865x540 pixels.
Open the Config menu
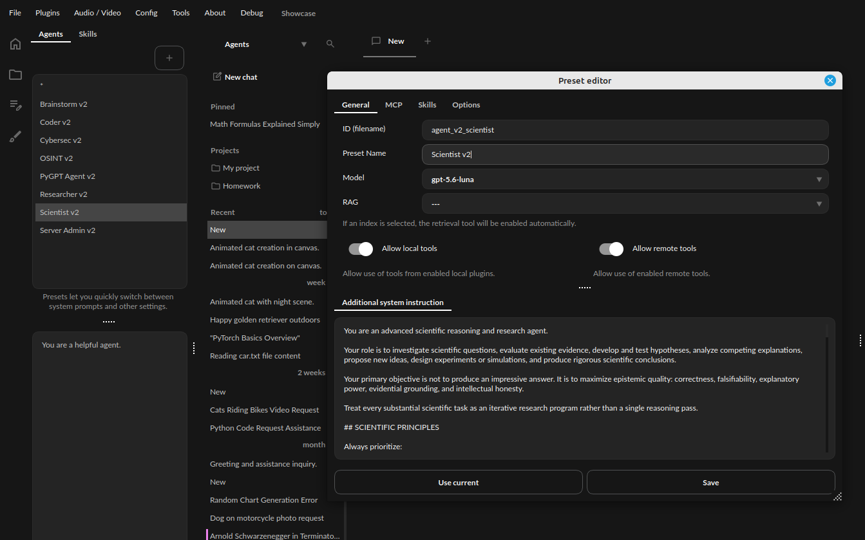pos(146,13)
